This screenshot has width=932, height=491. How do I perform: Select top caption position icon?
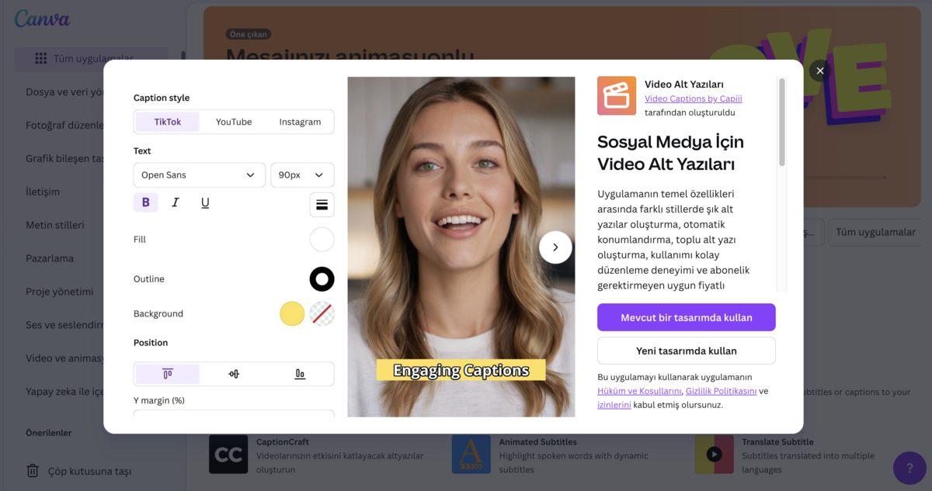click(167, 374)
